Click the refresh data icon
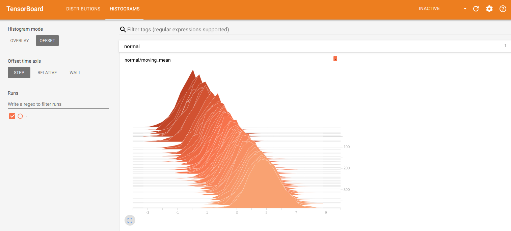511x231 pixels. point(476,9)
